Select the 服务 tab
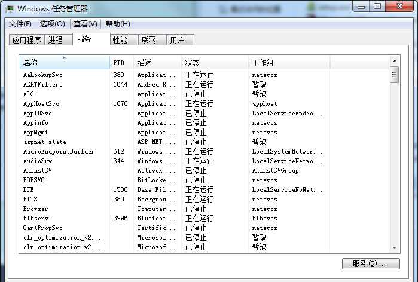Image resolution: width=418 pixels, height=282 pixels. pos(91,39)
